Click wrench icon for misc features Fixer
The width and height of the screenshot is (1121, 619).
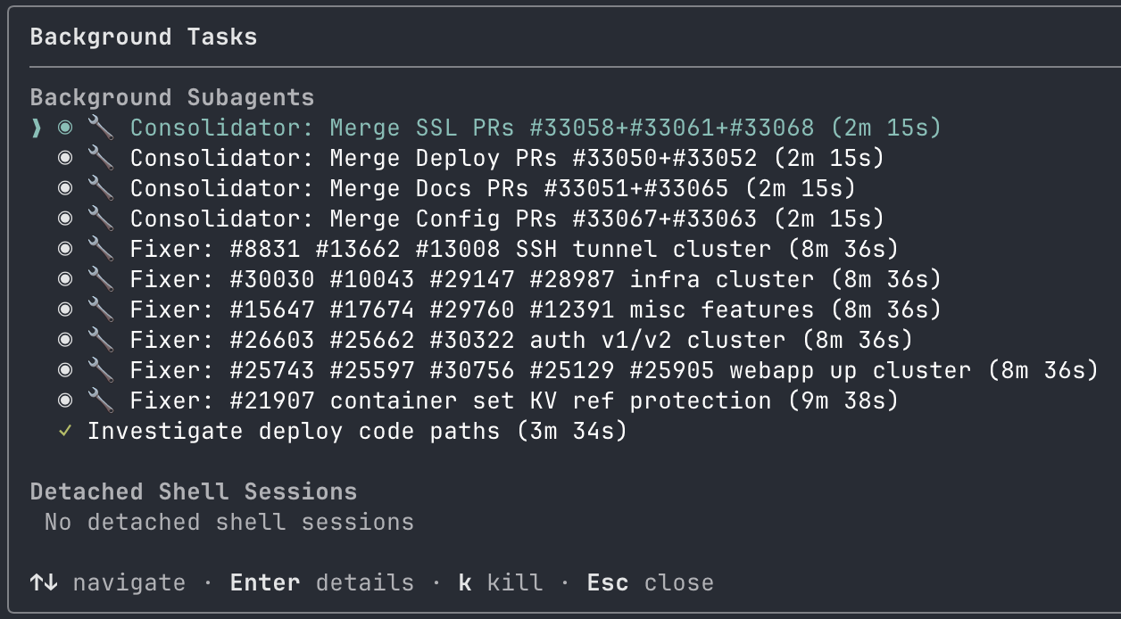(x=100, y=309)
